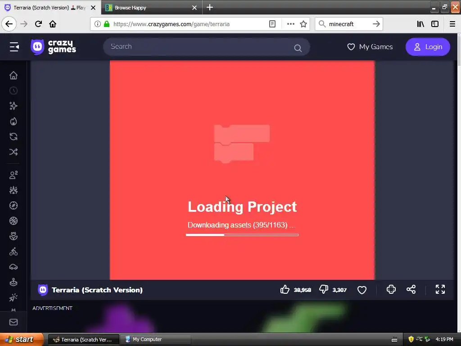
Task: Collapse the CrazyGames sidebar menu
Action: (14, 47)
